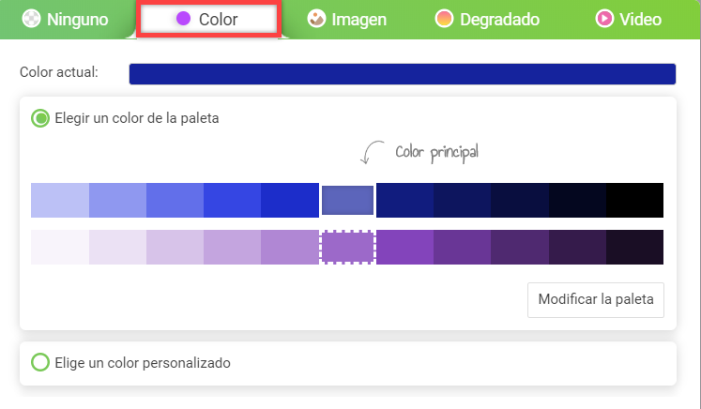Choose the darkest purple swatch in bottom row
The image size is (701, 409).
click(634, 248)
